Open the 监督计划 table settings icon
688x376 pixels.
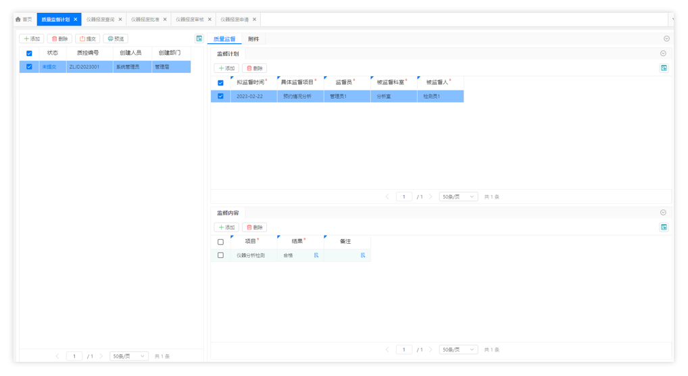[x=664, y=68]
